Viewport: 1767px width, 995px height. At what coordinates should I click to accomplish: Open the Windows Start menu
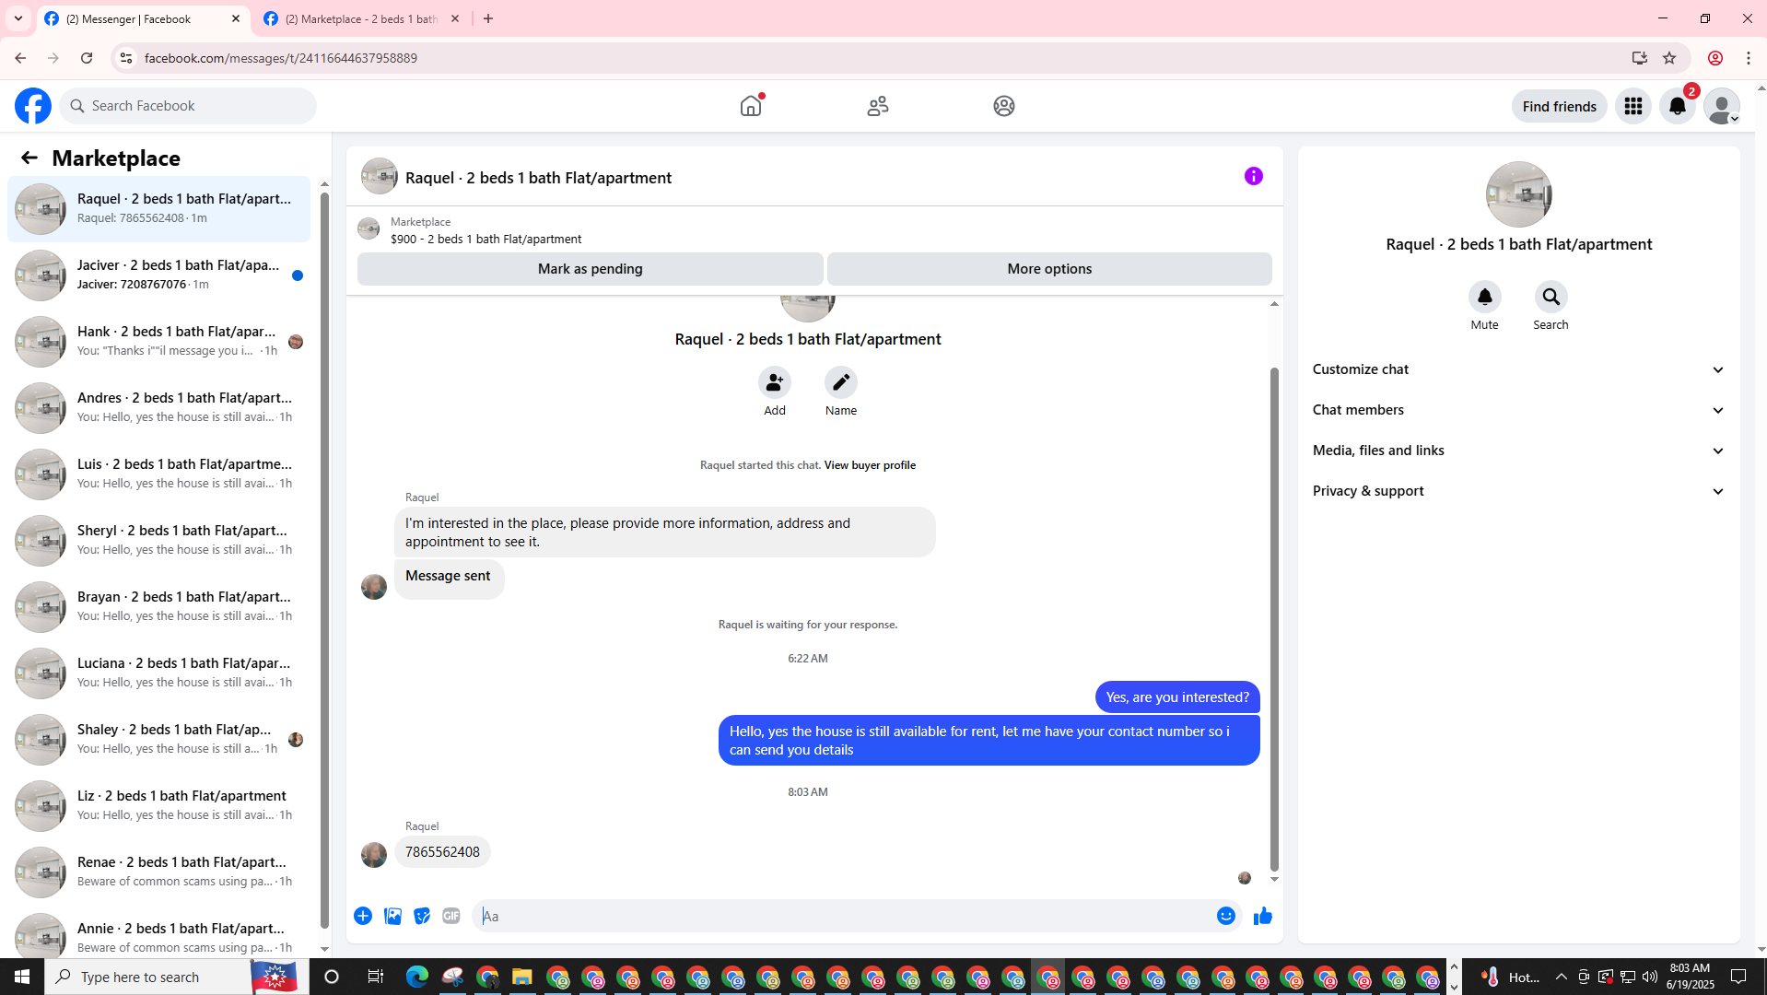(22, 977)
